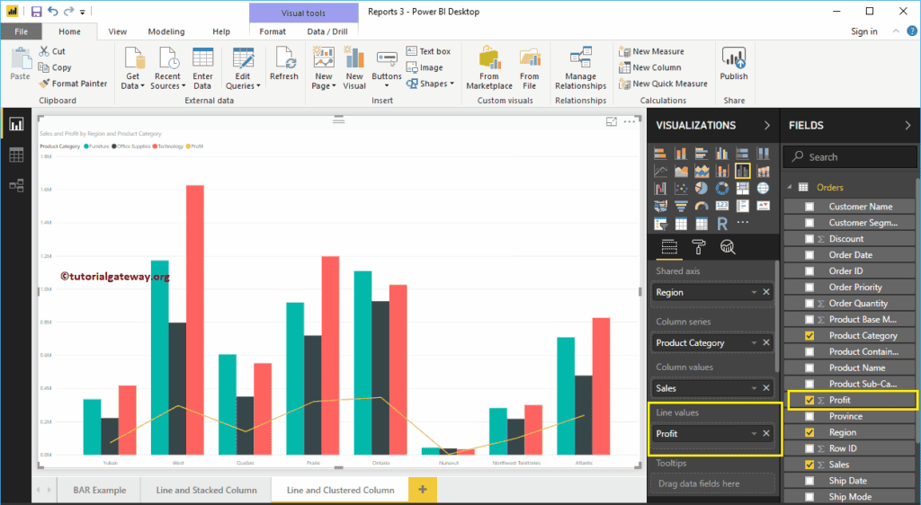This screenshot has height=505, width=921.
Task: Uncheck the Profit field checkbox
Action: click(809, 400)
